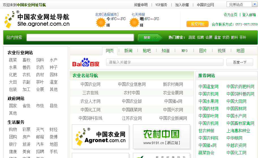Open the 视频 tab
Screen dimensions: 258x158
click(x=222, y=51)
